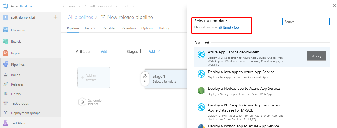Select Node.js app deployment template icon
Viewport: 337px width, 128px height.
(201, 91)
